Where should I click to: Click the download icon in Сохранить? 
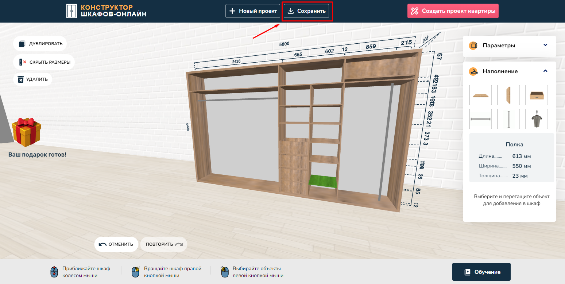tap(290, 11)
